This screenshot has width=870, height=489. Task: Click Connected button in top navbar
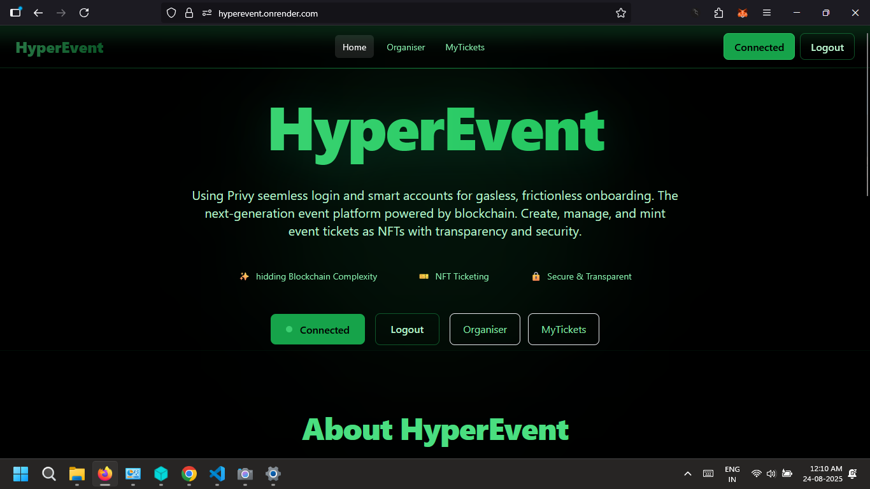[759, 47]
